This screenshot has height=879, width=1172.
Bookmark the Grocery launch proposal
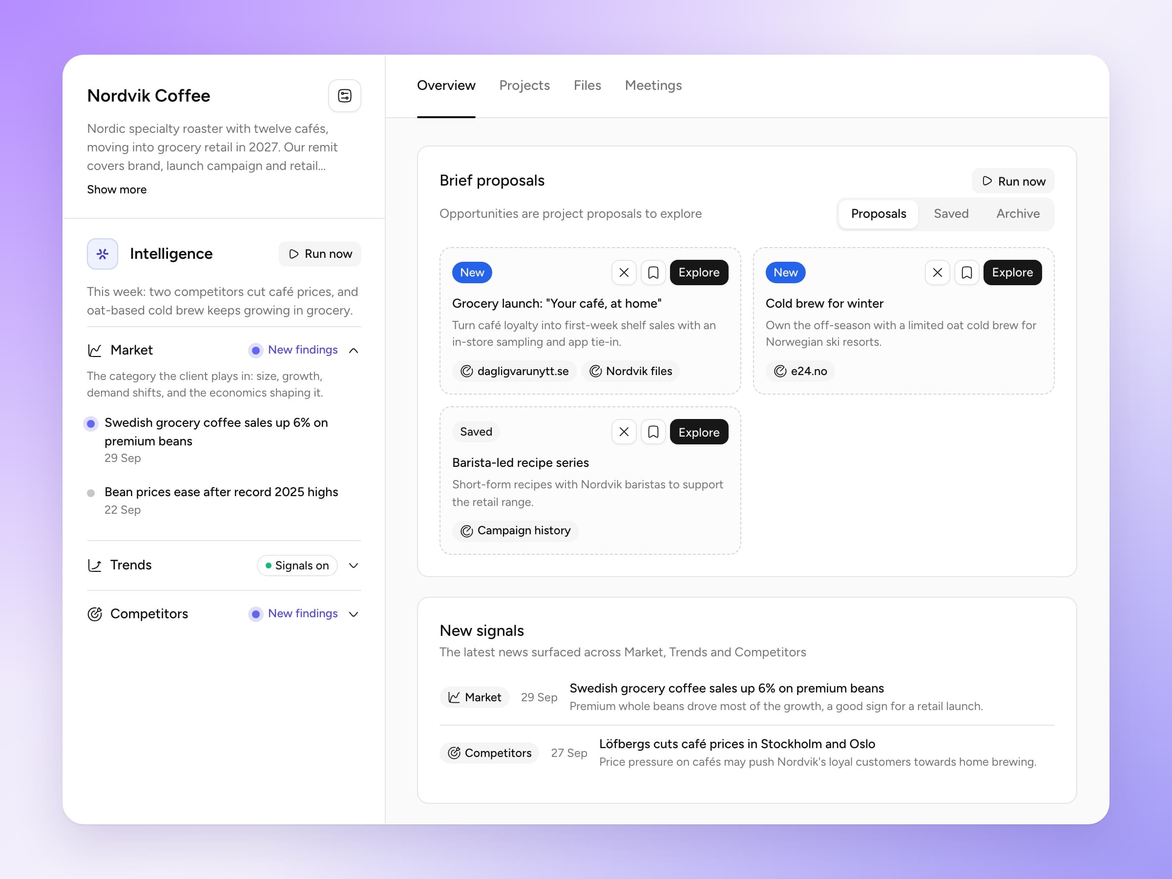tap(653, 272)
